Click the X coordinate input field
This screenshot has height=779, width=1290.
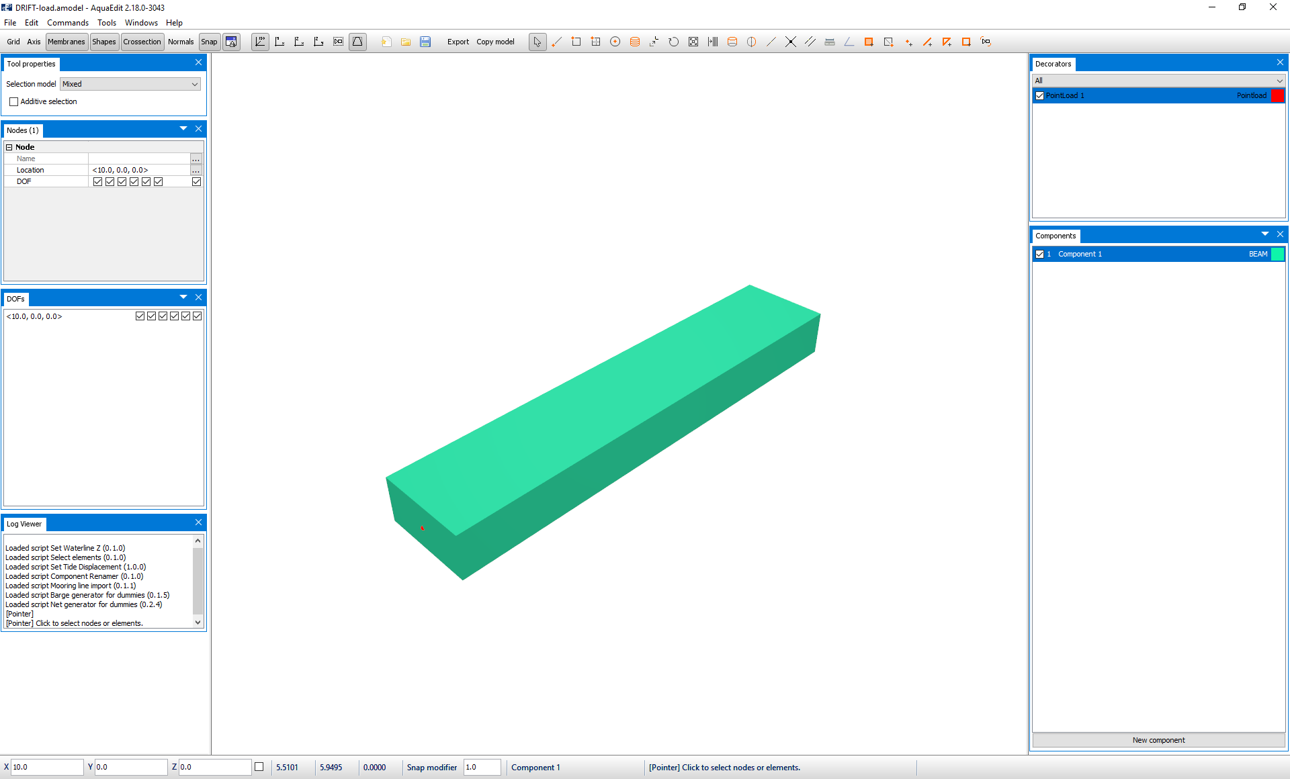[x=47, y=767]
